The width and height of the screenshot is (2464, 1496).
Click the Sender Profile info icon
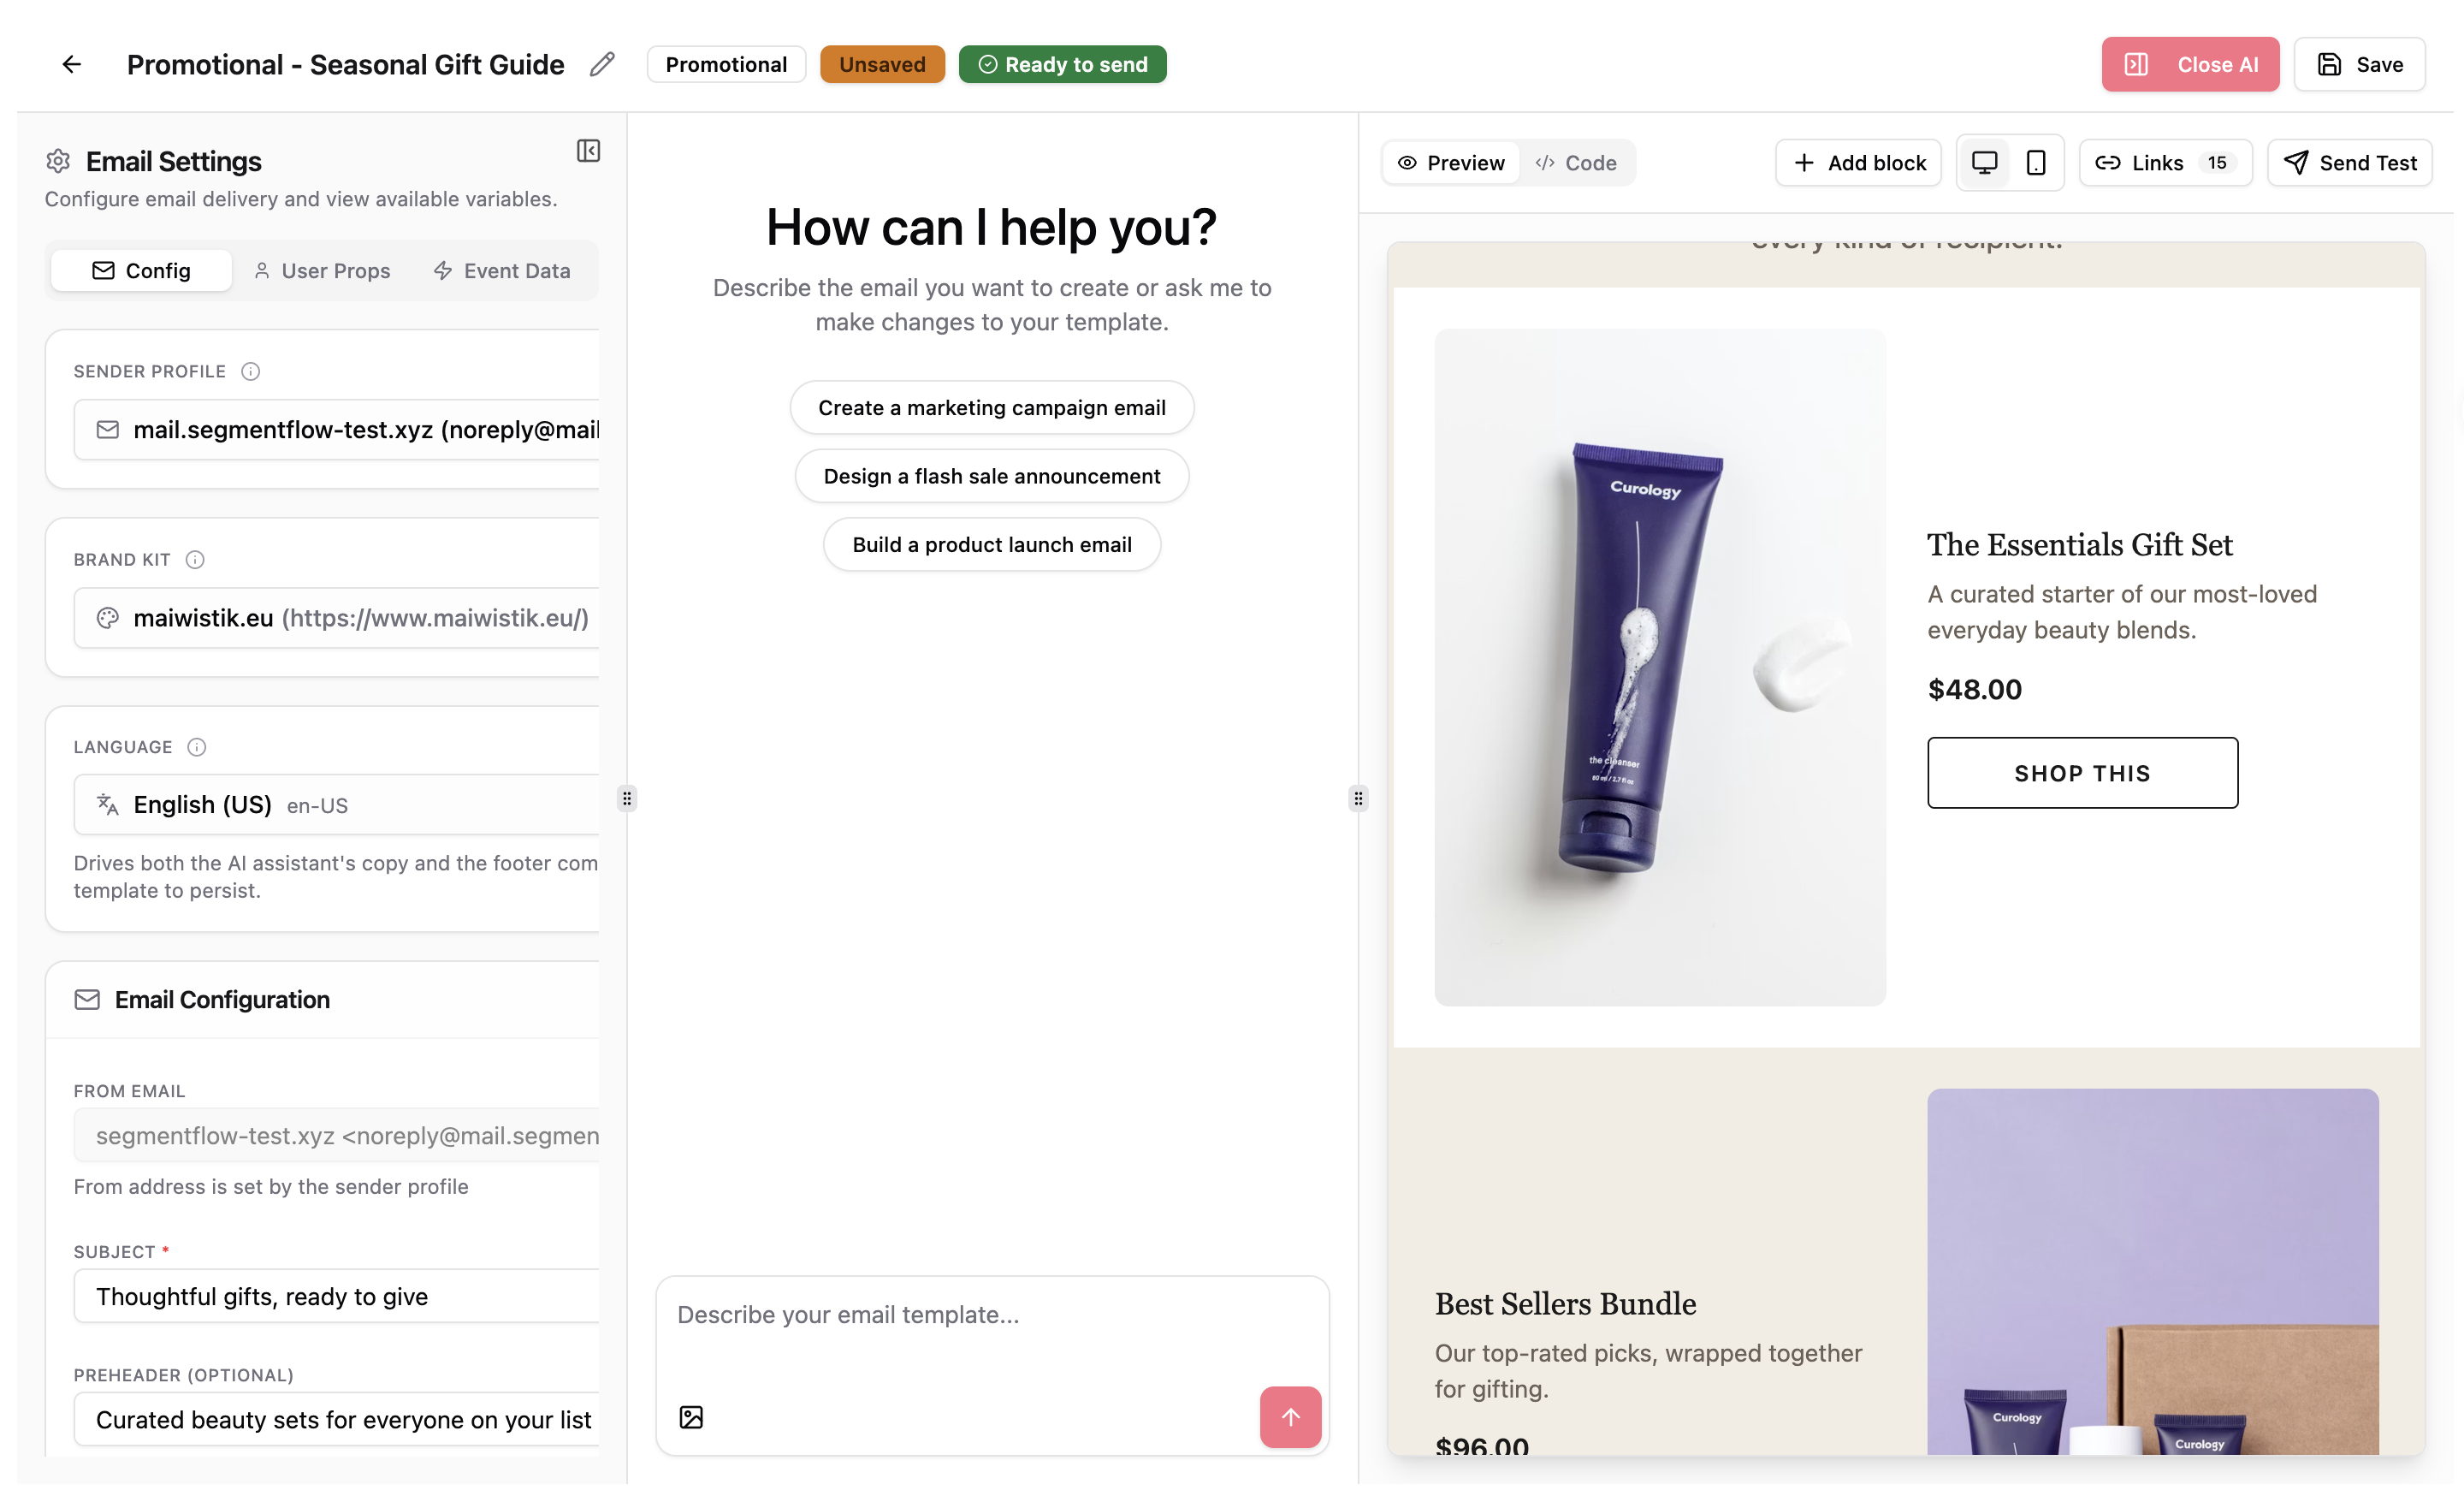point(251,372)
